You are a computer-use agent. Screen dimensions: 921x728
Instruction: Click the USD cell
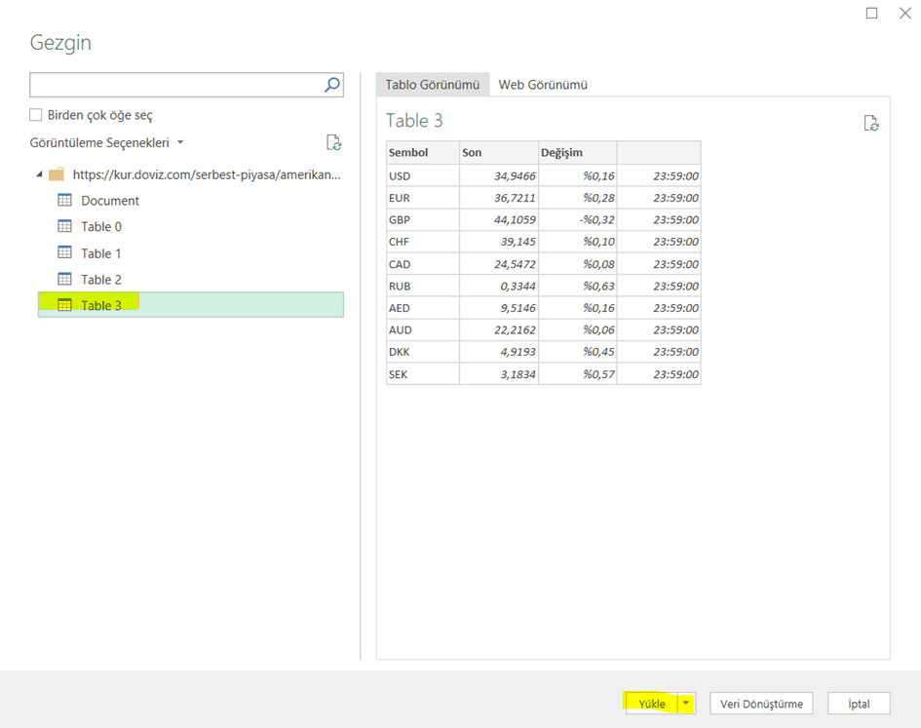[x=423, y=175]
